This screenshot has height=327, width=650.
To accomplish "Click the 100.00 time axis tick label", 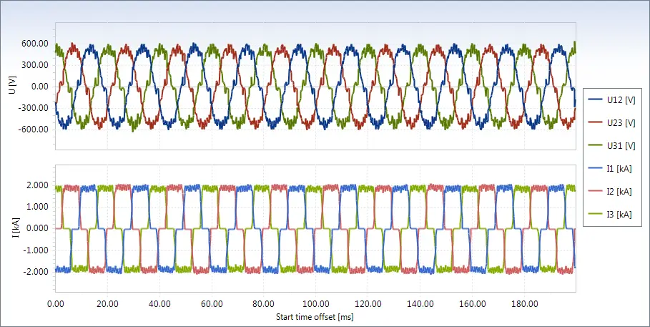I will (315, 303).
